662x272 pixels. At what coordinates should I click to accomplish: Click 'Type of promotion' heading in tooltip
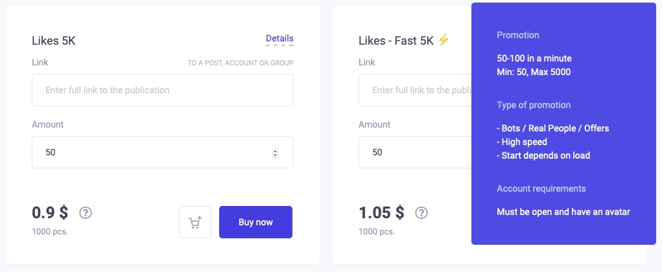pyautogui.click(x=534, y=105)
